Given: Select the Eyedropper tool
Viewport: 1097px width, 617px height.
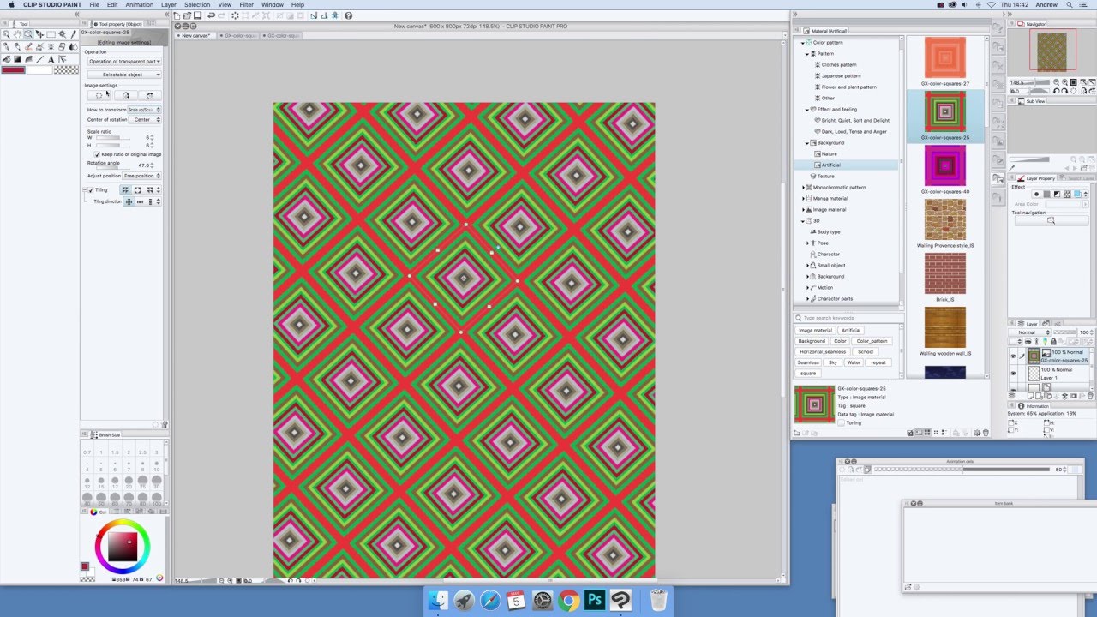Looking at the screenshot, I should tap(73, 34).
